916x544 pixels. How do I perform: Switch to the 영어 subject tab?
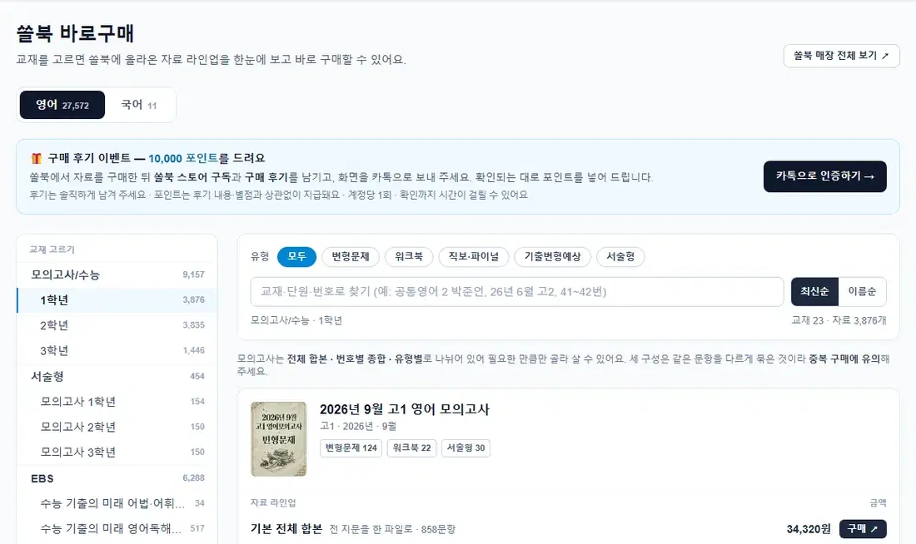click(x=62, y=105)
